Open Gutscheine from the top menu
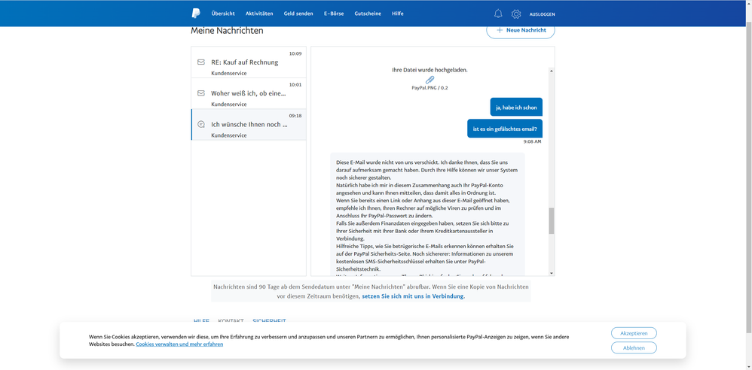The image size is (752, 370). pos(368,14)
